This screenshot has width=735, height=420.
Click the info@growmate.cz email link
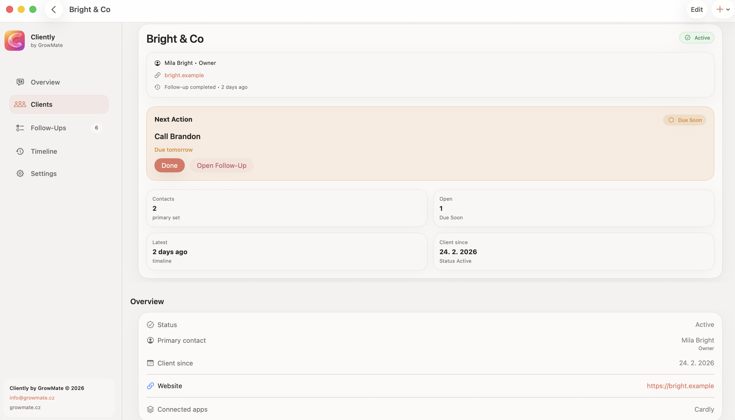(x=32, y=398)
